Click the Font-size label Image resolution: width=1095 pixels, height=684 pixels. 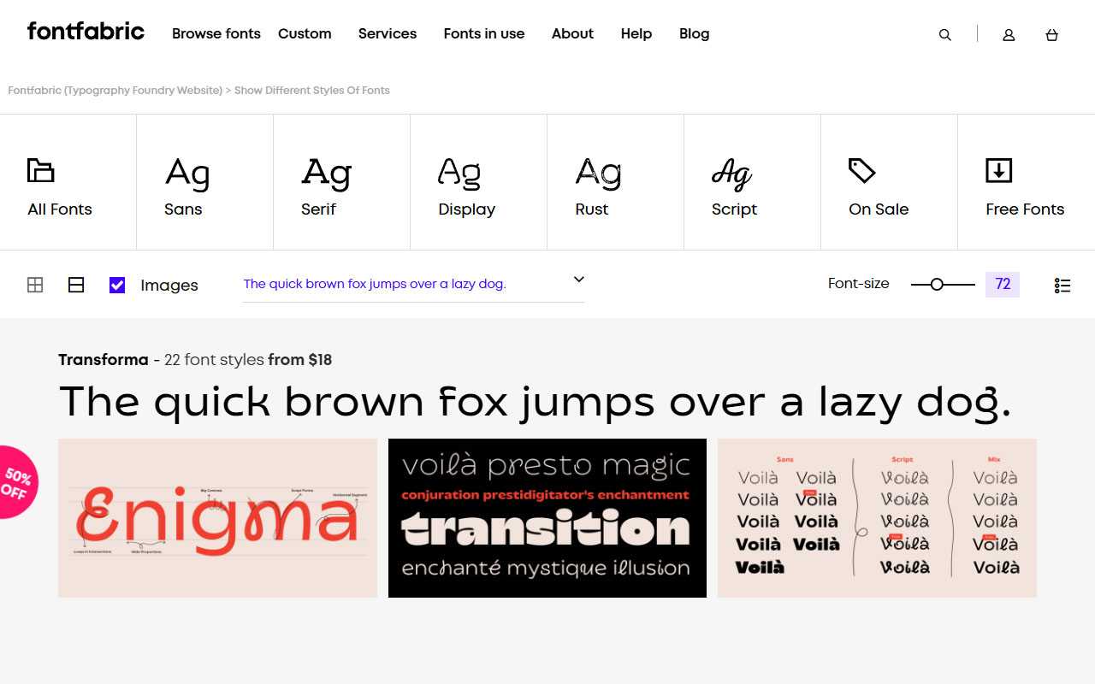click(859, 284)
